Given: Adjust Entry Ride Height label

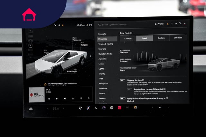Looking at the screenshot, I should [x=72, y=71].
